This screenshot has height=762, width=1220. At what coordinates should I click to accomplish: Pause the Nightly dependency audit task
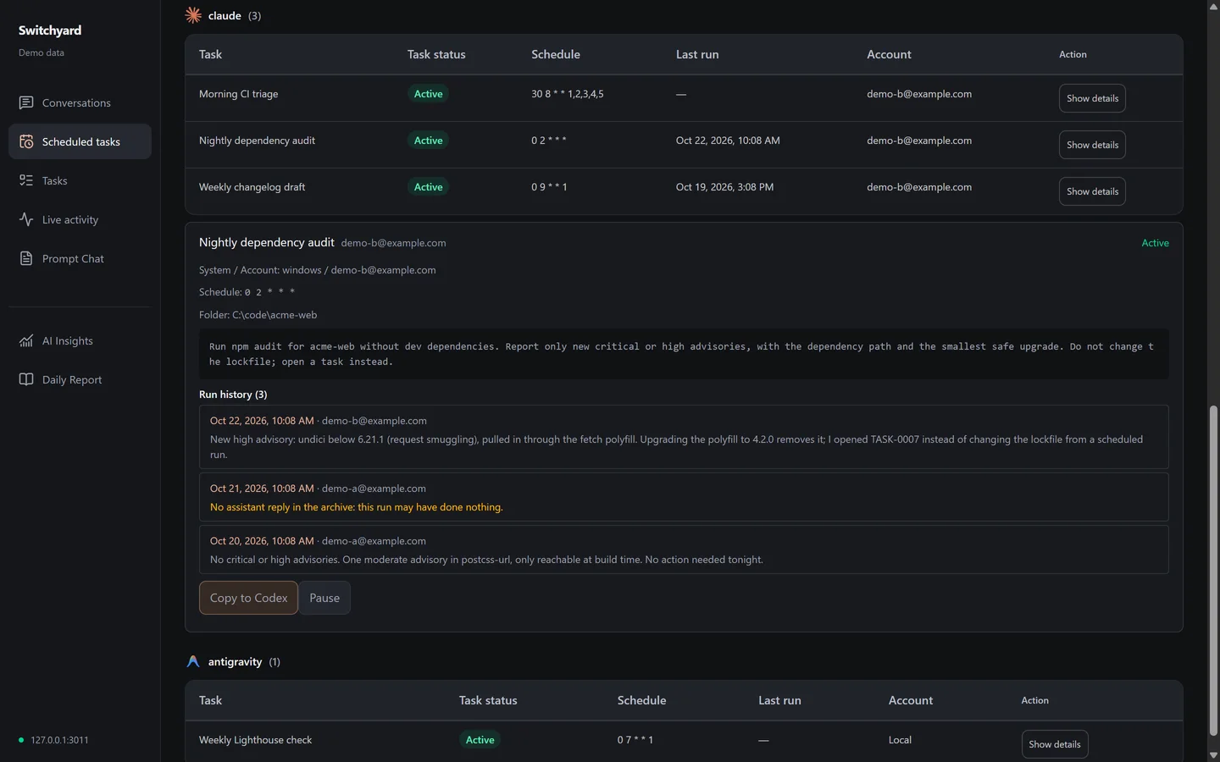(324, 598)
